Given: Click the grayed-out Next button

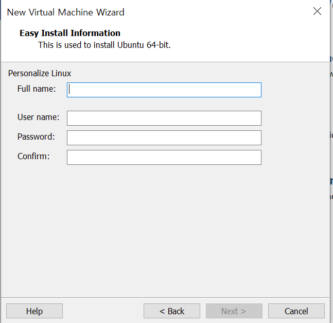Looking at the screenshot, I should click(234, 311).
